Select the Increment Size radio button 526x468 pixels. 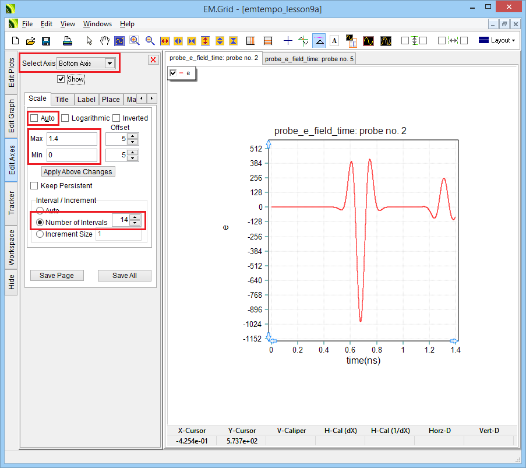coord(40,234)
